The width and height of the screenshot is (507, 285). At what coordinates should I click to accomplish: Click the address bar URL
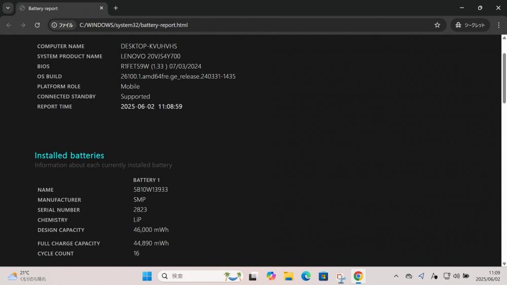[133, 25]
